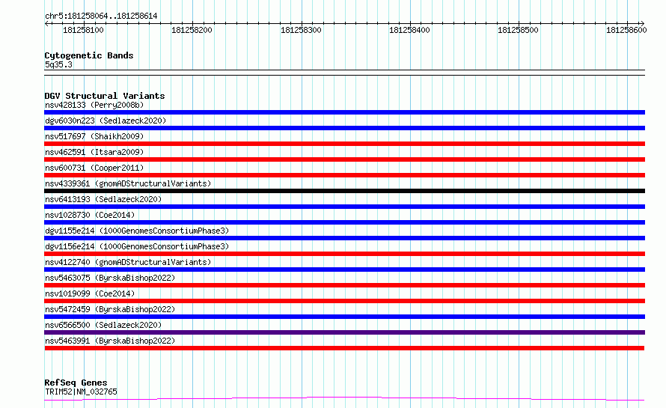Click the red bar for nsv1019099
Image resolution: width=666 pixels, height=408 pixels.
[x=344, y=301]
